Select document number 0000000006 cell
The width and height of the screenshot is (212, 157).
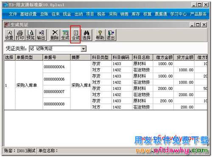tap(56, 79)
